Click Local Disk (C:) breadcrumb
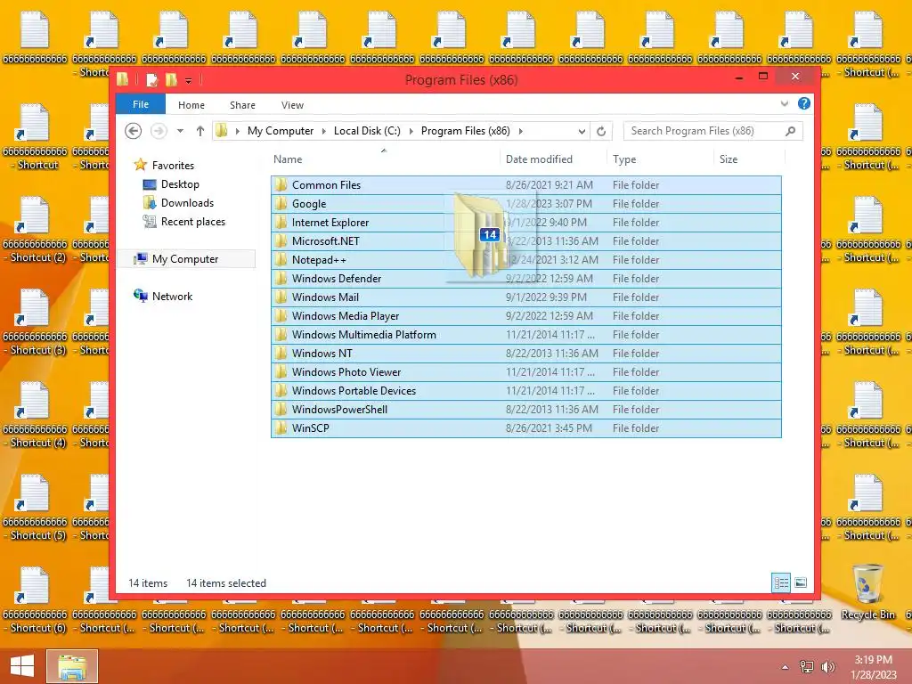 [x=367, y=131]
